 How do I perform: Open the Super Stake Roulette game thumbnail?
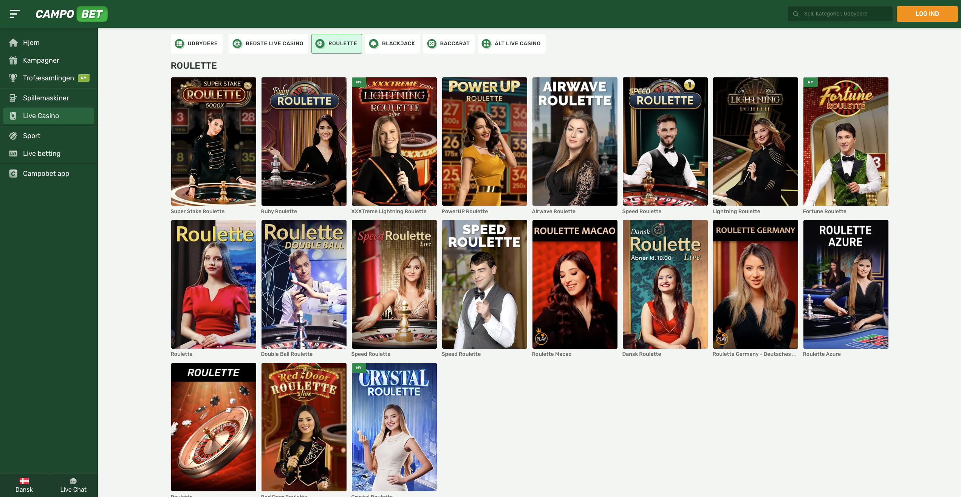tap(214, 142)
